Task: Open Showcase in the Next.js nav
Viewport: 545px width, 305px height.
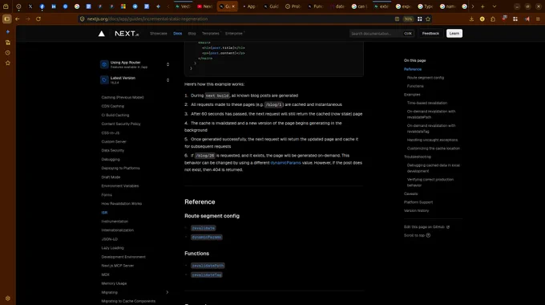Action: 159,34
